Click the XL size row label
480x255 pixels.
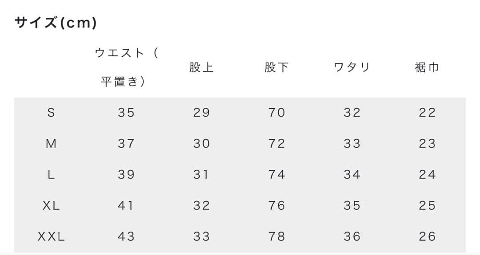pos(51,206)
